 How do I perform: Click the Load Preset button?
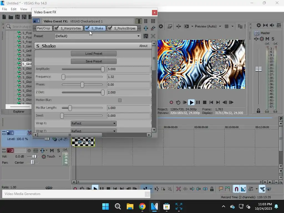coord(94,54)
